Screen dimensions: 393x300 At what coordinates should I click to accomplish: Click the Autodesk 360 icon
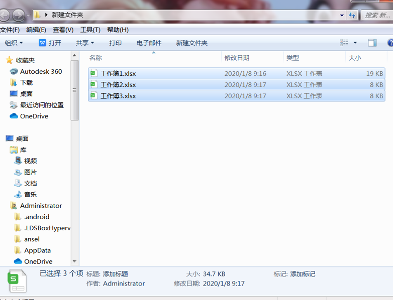(x=14, y=72)
